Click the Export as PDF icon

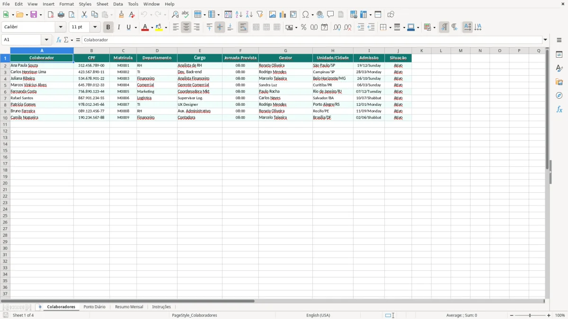tap(51, 15)
